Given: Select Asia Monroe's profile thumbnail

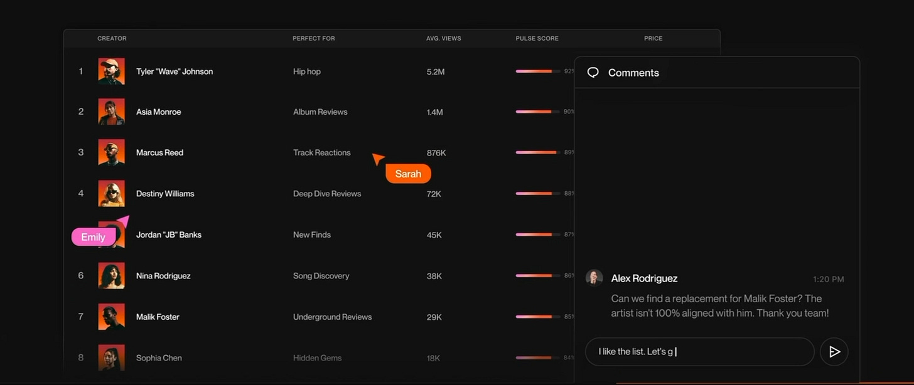Looking at the screenshot, I should click(x=111, y=112).
